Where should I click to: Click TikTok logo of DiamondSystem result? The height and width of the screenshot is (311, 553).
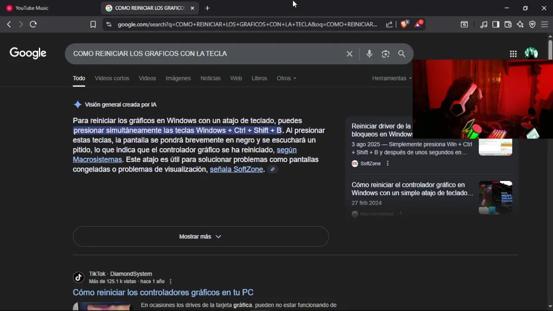click(x=78, y=277)
